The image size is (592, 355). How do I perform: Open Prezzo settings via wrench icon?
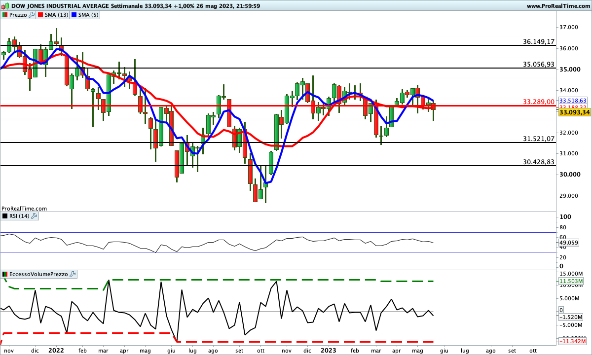32,15
